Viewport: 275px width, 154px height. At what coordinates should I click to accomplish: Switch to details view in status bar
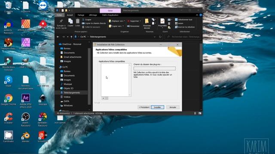click(x=195, y=113)
